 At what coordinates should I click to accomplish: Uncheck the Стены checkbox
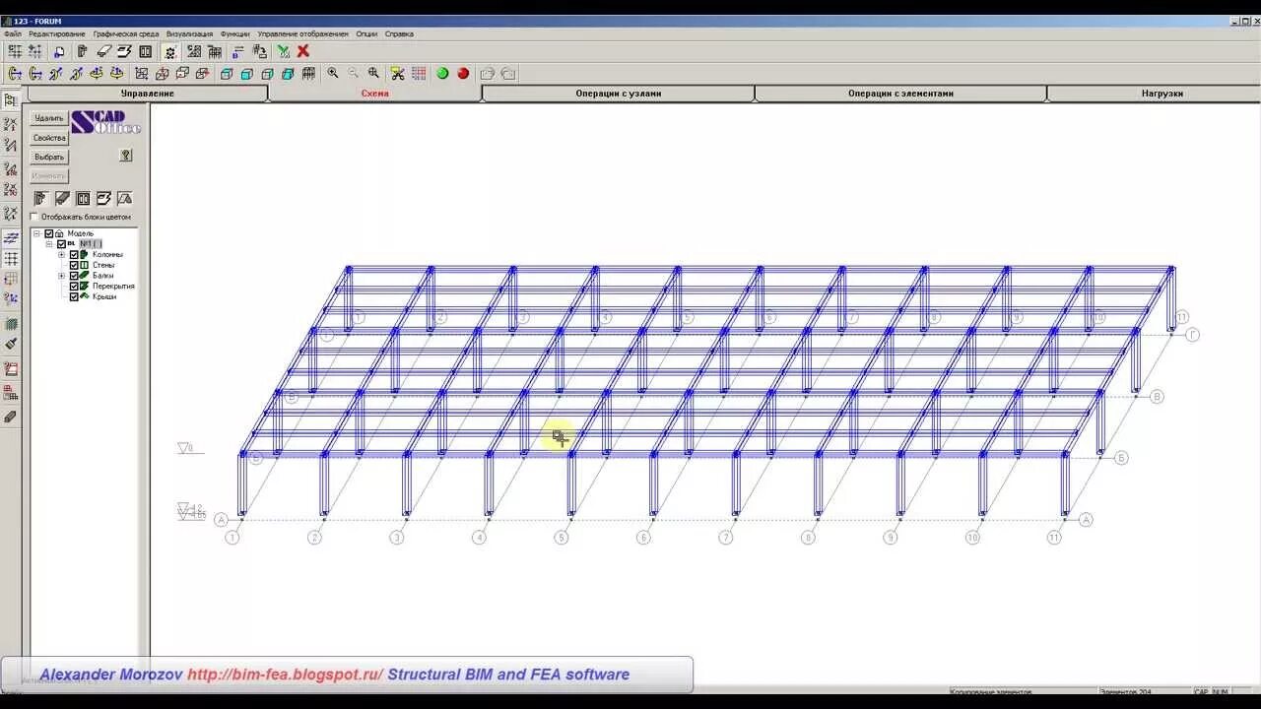pos(74,265)
